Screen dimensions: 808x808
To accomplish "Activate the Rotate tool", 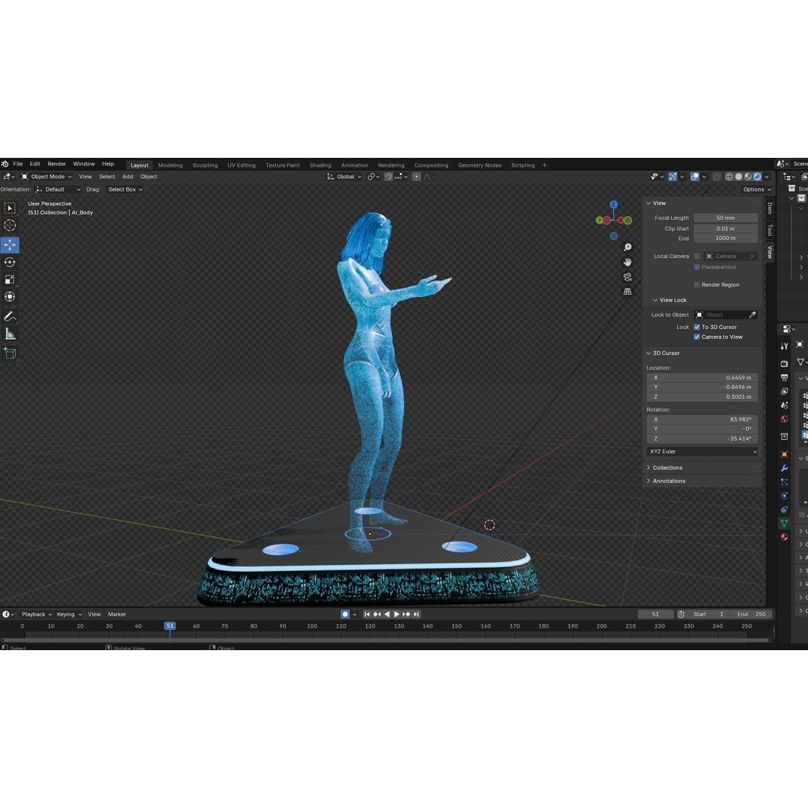I will point(10,263).
